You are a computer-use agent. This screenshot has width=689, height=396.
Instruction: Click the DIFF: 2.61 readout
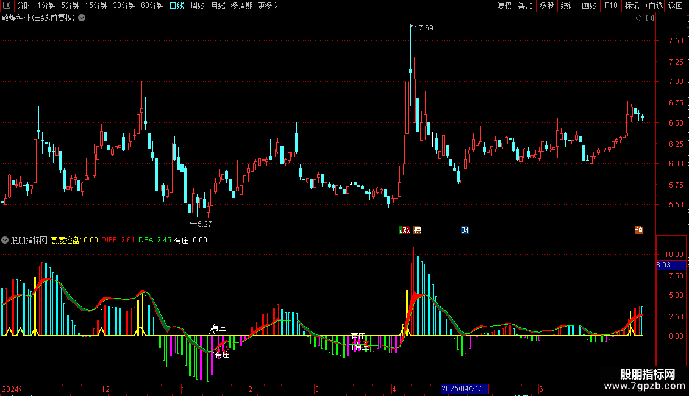[118, 240]
